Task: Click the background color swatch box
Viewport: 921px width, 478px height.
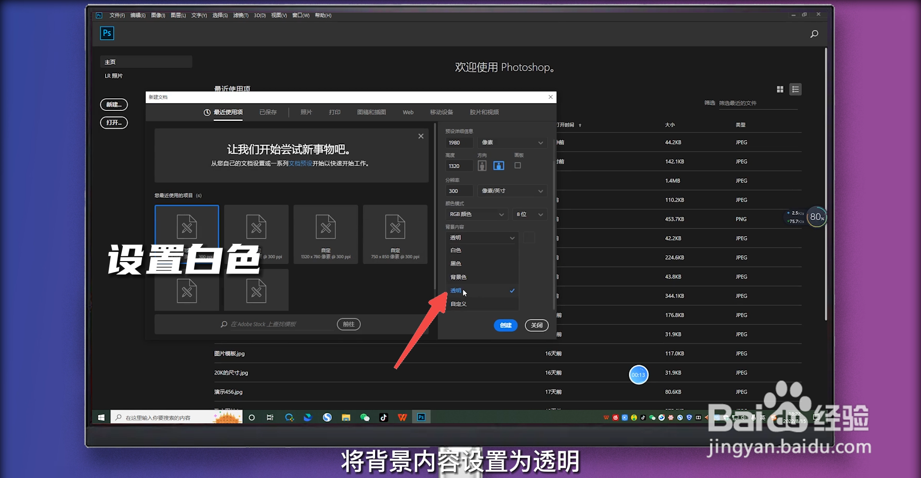Action: (x=529, y=238)
